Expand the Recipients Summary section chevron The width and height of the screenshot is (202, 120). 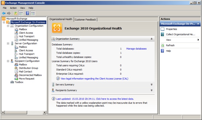(x=152, y=90)
